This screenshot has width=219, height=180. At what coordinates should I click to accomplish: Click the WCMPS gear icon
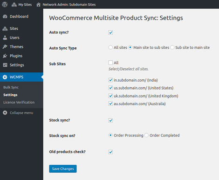coord(5,77)
